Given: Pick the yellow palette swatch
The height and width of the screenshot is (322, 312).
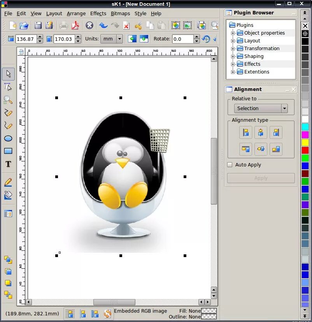Looking at the screenshot, I should pos(305,142).
